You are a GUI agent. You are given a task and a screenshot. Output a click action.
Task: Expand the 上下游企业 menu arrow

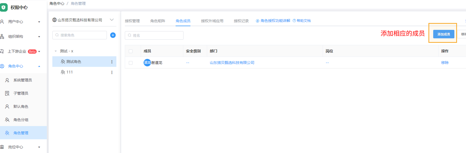click(39, 52)
